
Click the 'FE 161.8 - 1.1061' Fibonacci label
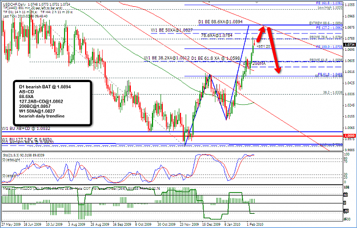click(329, 3)
